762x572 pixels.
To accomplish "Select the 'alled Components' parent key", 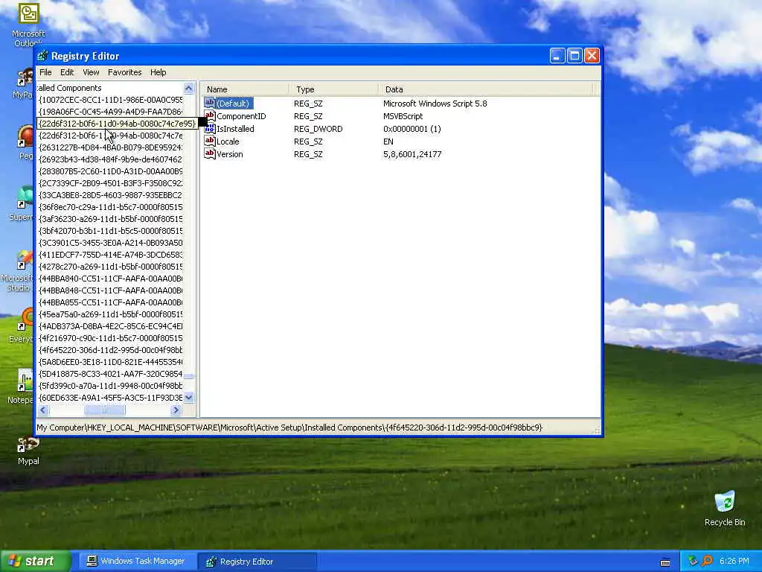I will (69, 88).
